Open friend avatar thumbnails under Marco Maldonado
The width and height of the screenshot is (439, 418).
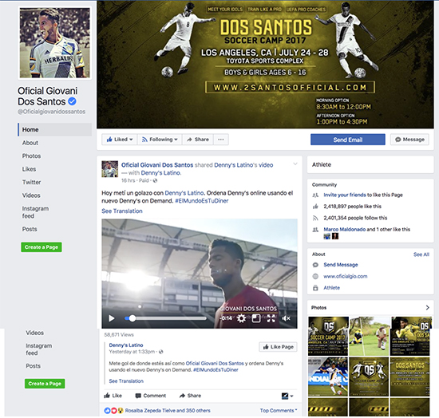pyautogui.click(x=331, y=236)
